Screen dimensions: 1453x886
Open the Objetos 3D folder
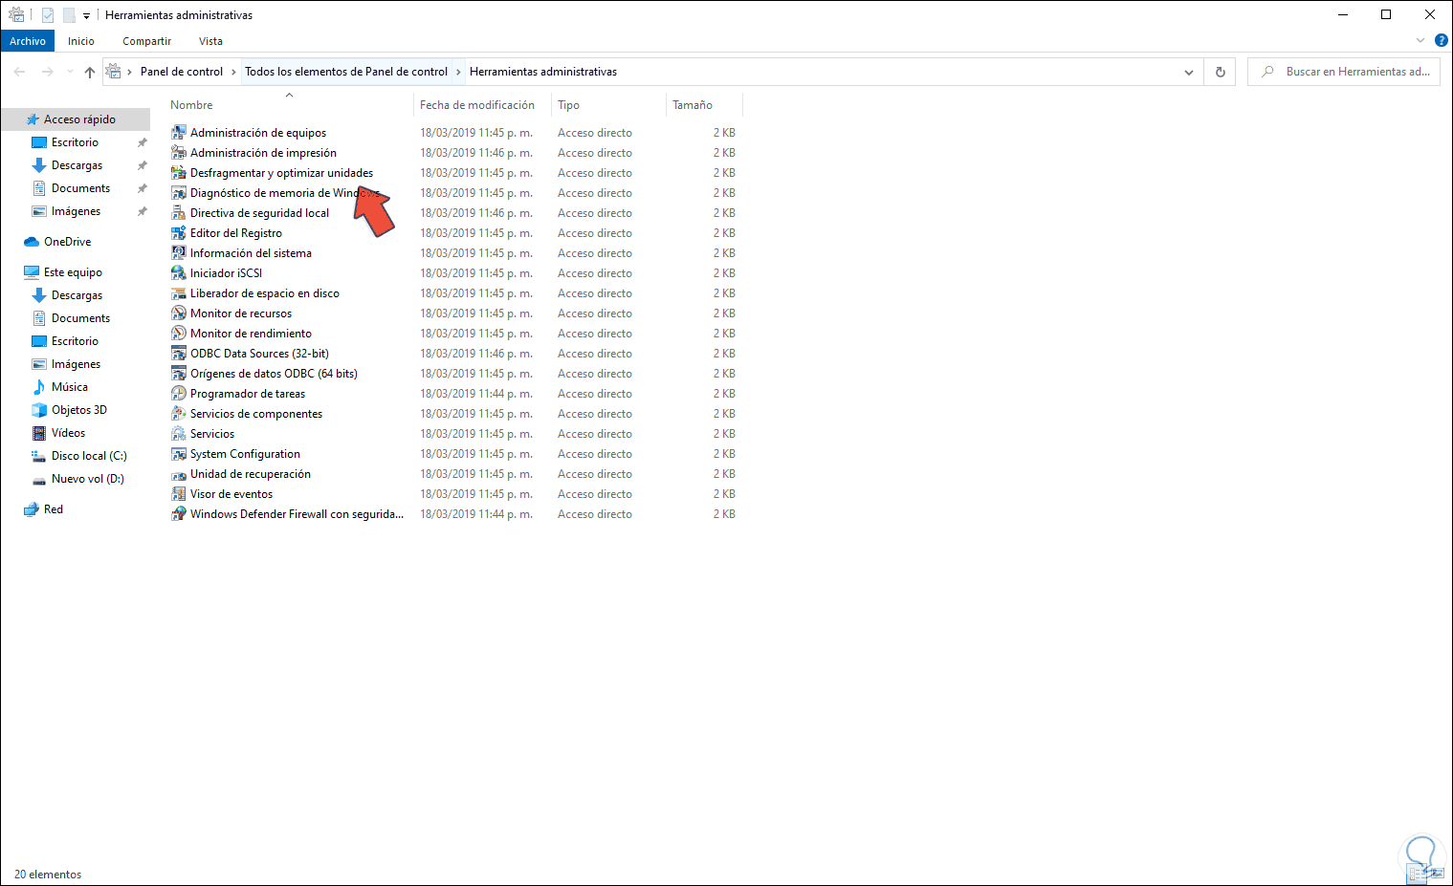pyautogui.click(x=78, y=410)
